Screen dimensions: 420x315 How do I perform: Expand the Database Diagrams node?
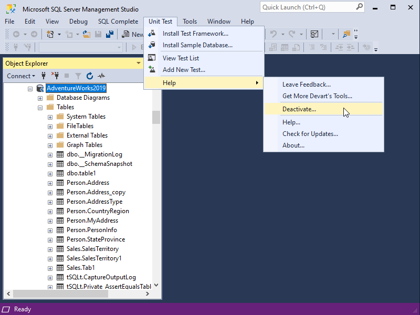tap(40, 98)
